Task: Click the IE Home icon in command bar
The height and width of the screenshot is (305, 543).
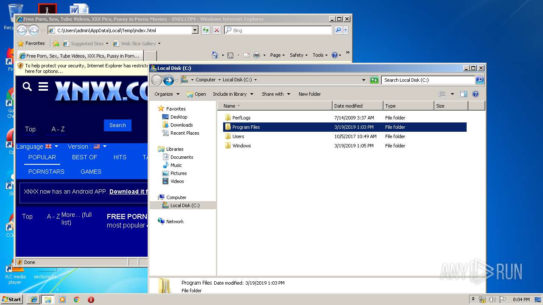Action: 215,55
